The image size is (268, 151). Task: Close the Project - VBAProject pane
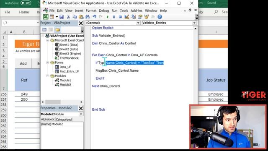coord(81,23)
